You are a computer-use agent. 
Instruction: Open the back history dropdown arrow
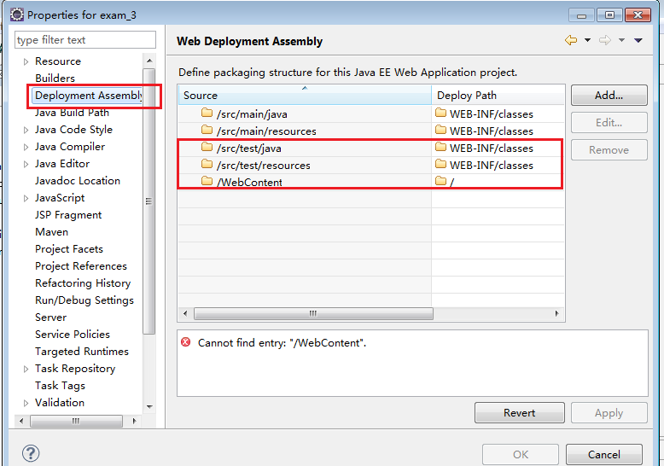pos(587,40)
